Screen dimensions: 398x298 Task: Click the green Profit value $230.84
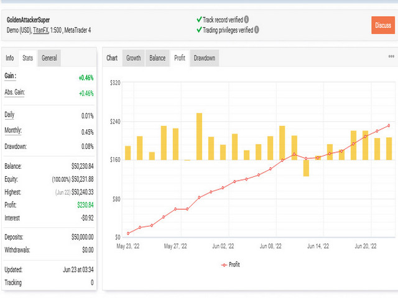(86, 205)
